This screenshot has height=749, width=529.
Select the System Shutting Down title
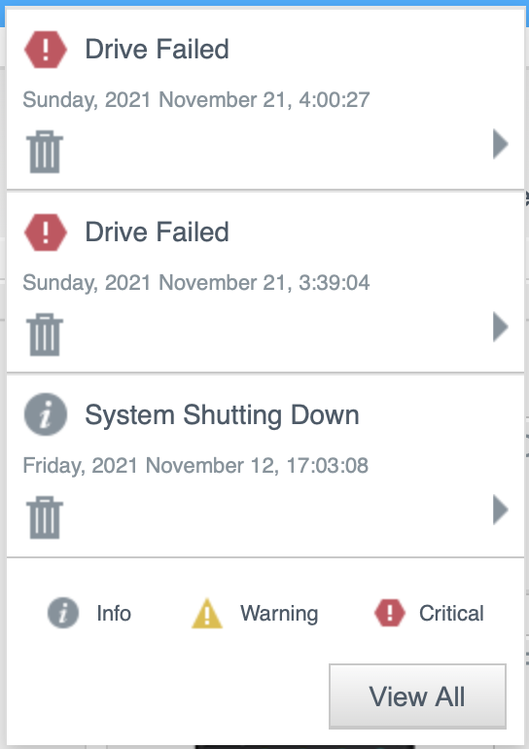pos(222,414)
